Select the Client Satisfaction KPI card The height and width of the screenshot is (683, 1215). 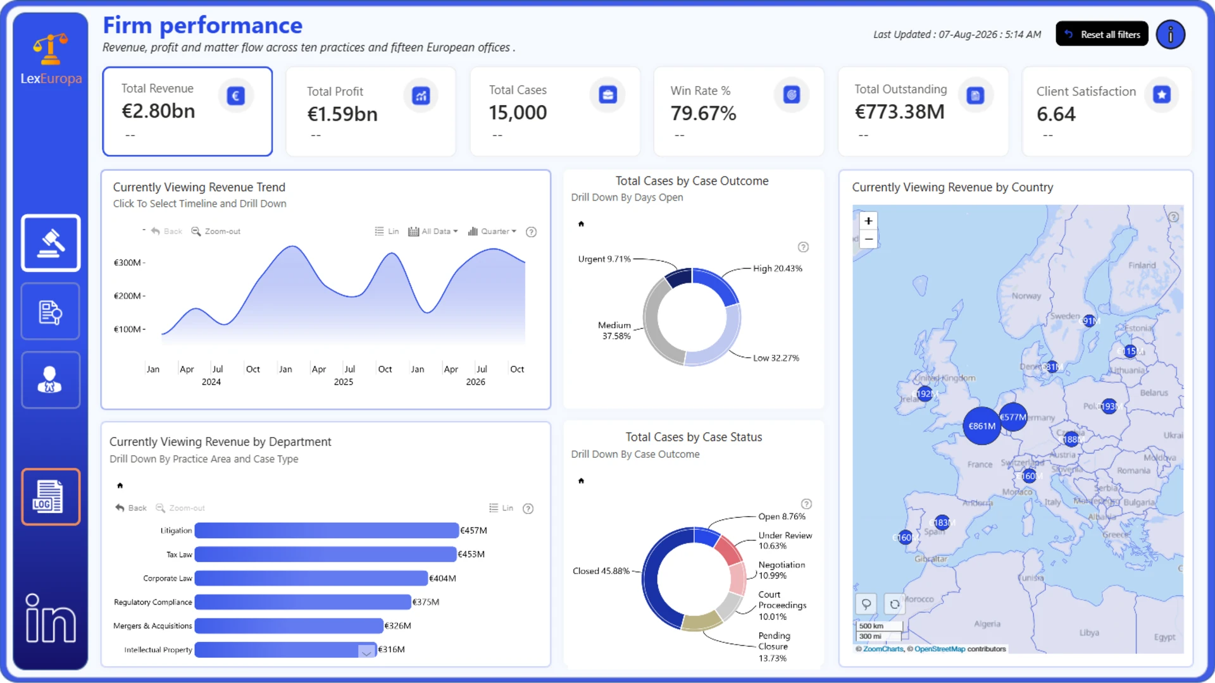coord(1107,111)
